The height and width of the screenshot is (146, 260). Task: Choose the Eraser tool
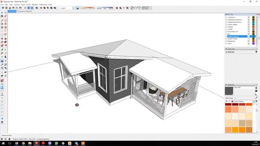pyautogui.click(x=5, y=16)
